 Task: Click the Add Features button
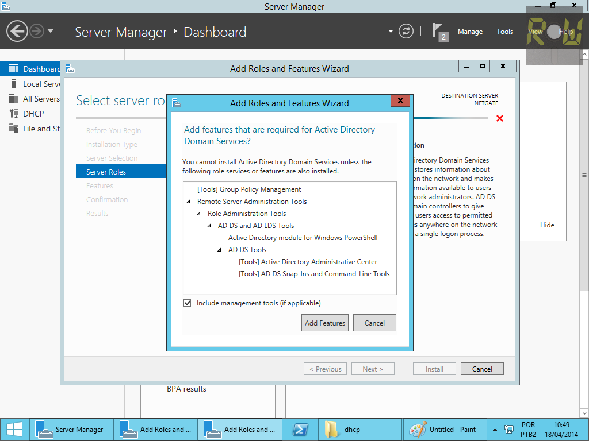324,322
